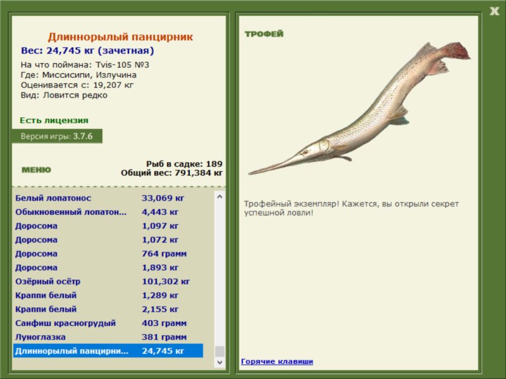Select Доросома 764 грамм row
The height and width of the screenshot is (379, 506).
tap(108, 253)
